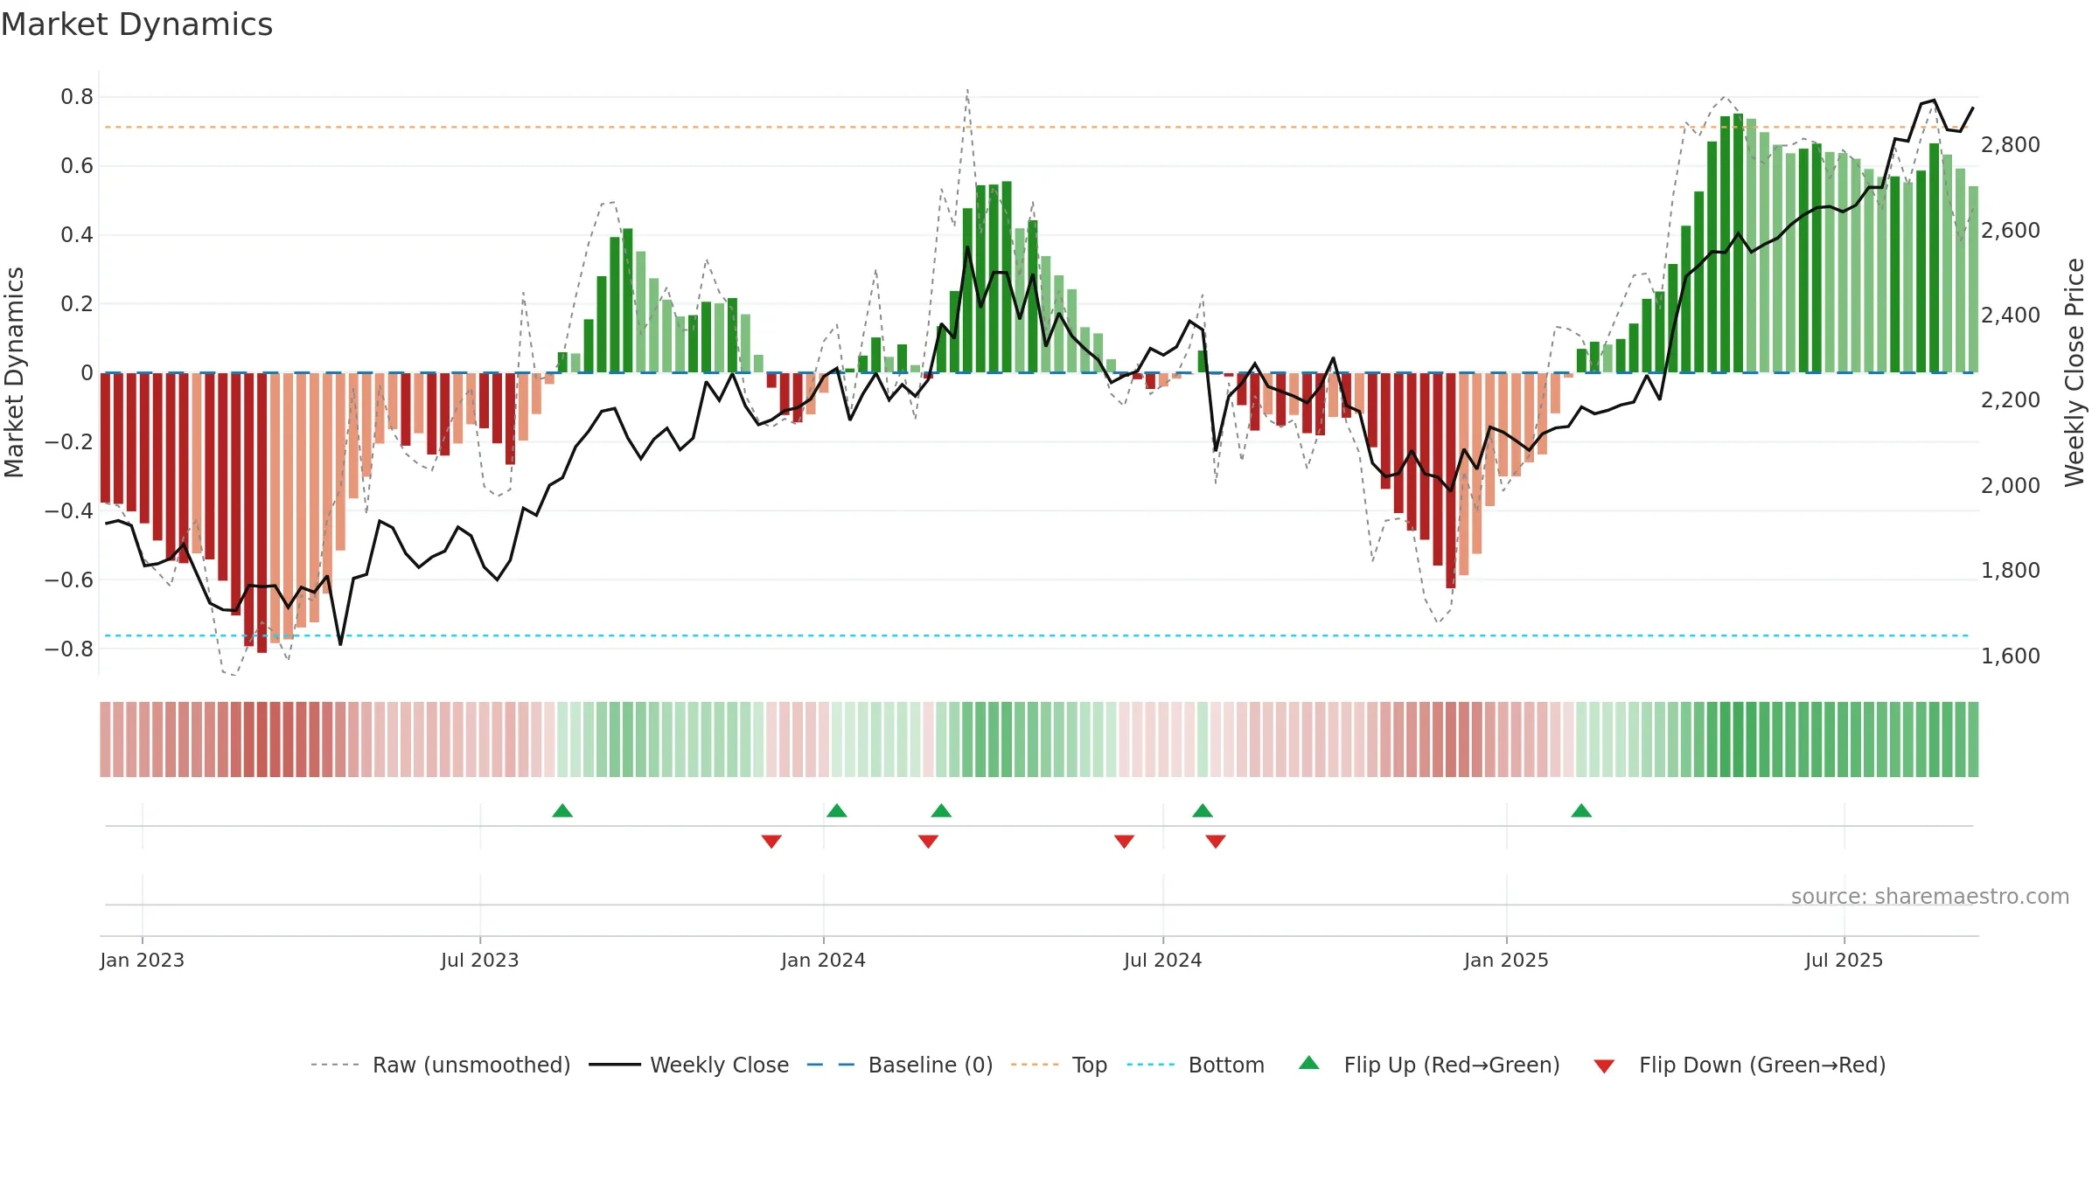Toggle Top legend entry
Image resolution: width=2099 pixels, height=1180 pixels.
pyautogui.click(x=1059, y=1065)
